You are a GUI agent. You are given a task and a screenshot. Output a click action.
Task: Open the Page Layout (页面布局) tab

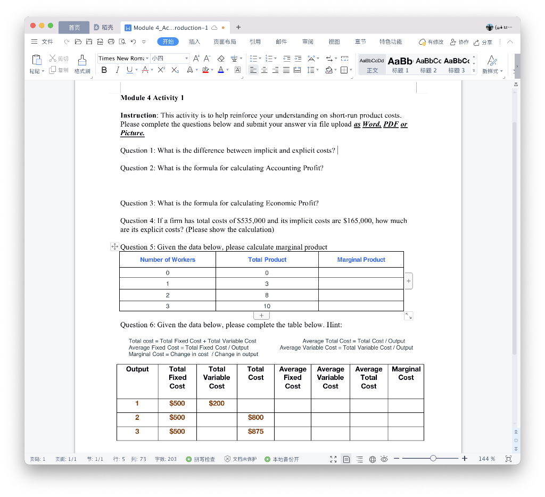point(225,42)
